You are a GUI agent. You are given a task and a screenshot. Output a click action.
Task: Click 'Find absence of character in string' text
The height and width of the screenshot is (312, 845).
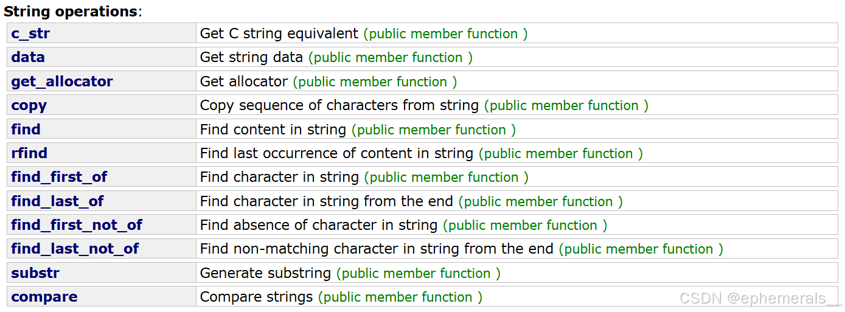[319, 225]
